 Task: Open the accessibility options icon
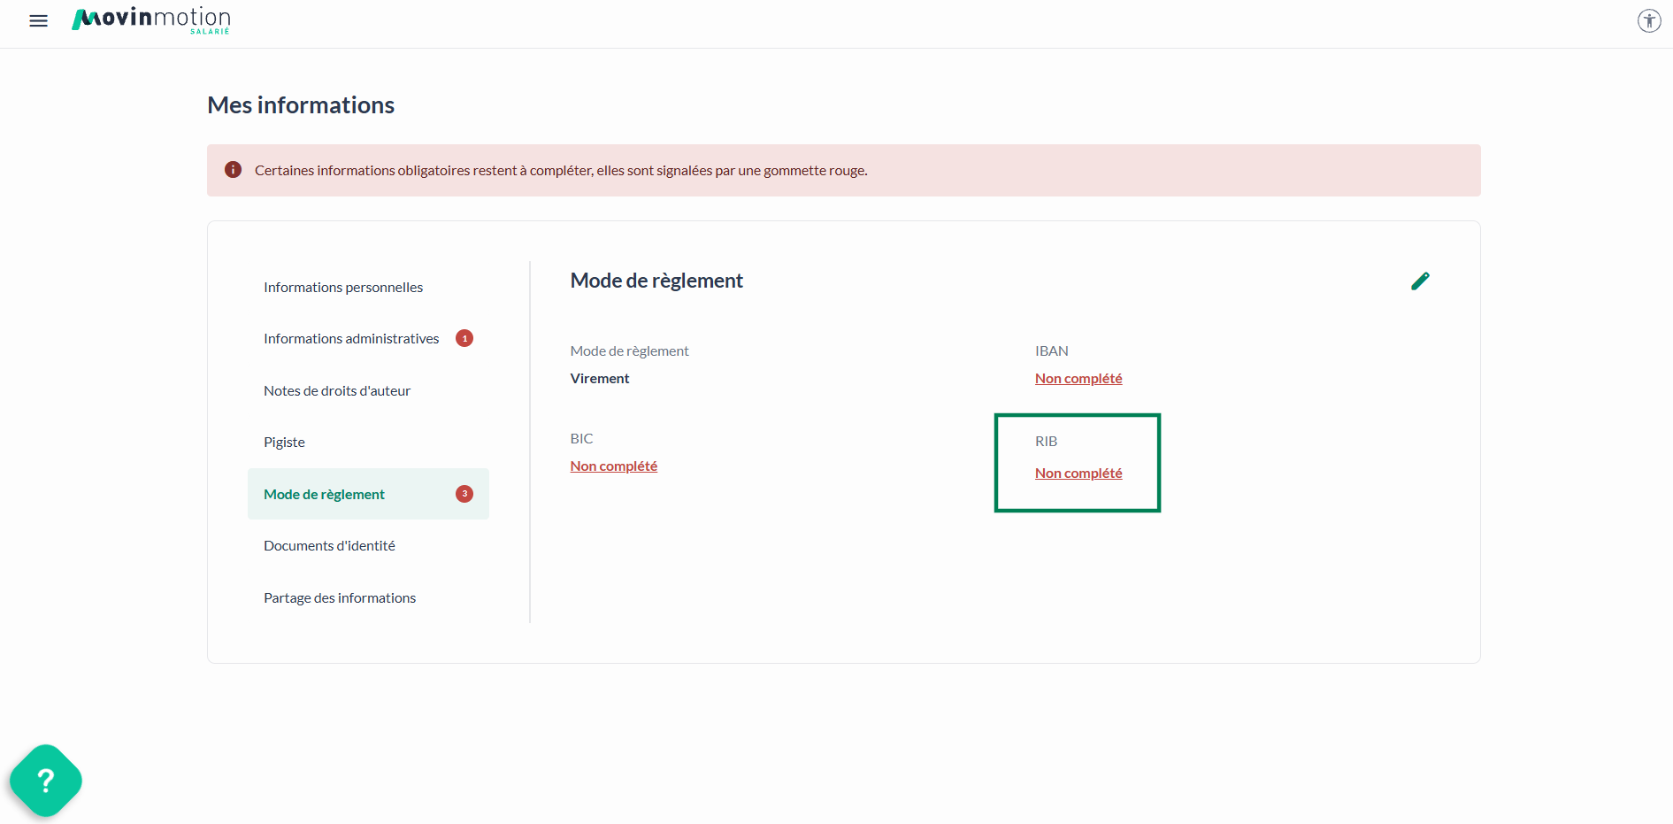1648,20
